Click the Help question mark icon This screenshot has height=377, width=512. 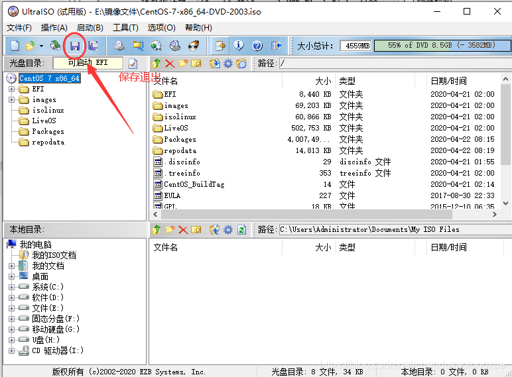(257, 46)
